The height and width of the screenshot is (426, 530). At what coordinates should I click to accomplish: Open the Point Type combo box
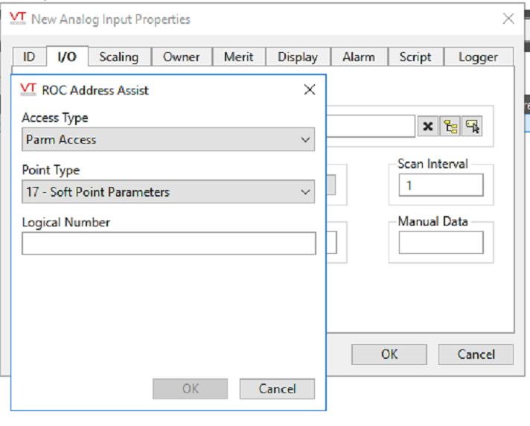(x=168, y=191)
